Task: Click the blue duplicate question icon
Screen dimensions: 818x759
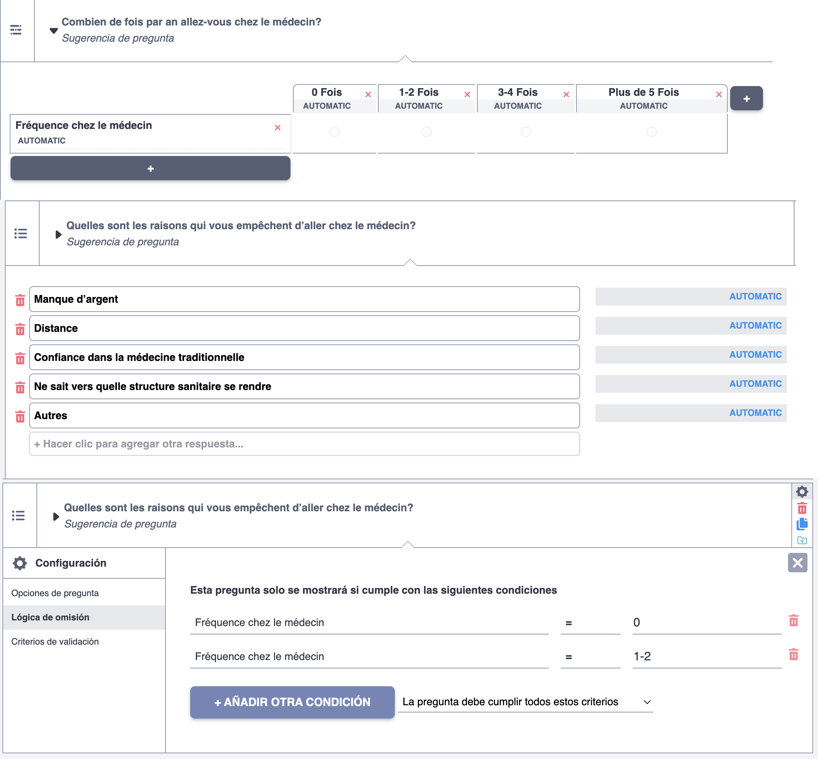Action: (801, 524)
